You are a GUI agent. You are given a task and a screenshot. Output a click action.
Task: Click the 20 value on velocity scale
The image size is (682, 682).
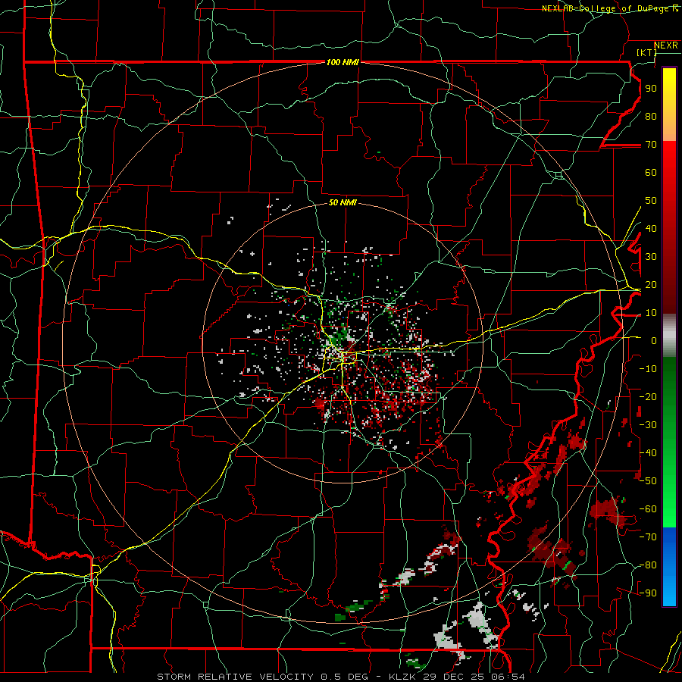click(x=651, y=284)
